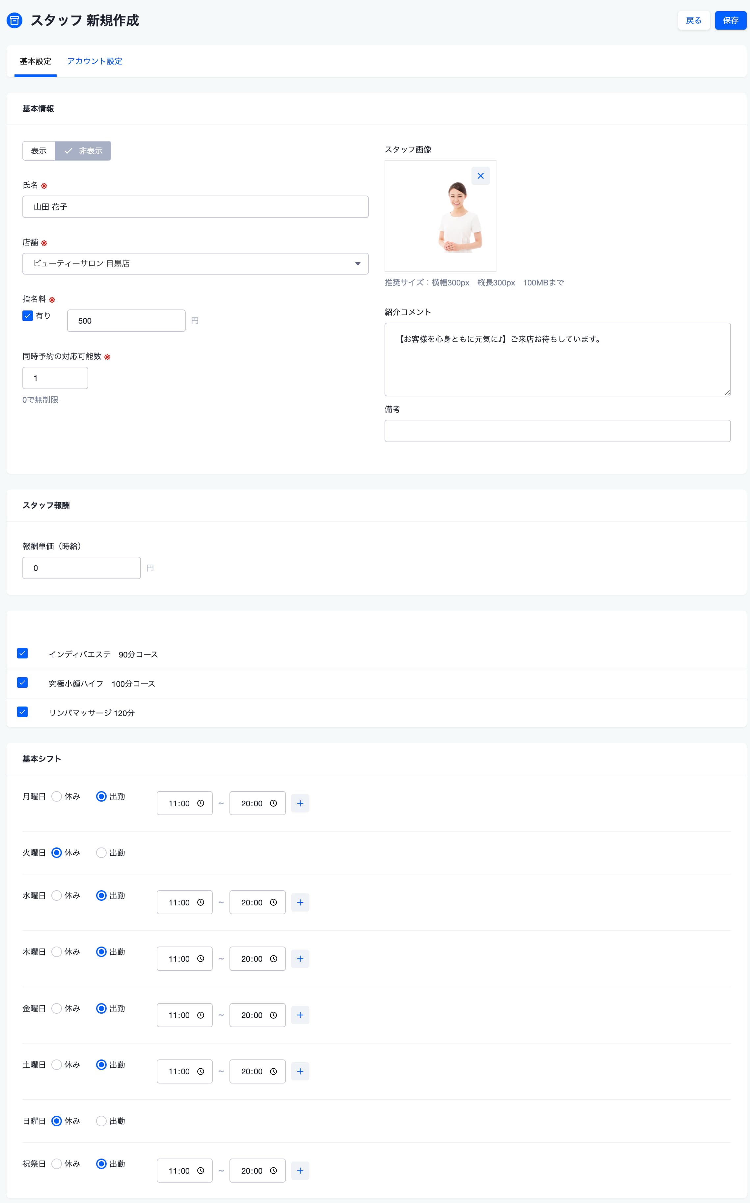The height and width of the screenshot is (1203, 750).
Task: Open clock picker for Friday start time
Action: 201,1015
